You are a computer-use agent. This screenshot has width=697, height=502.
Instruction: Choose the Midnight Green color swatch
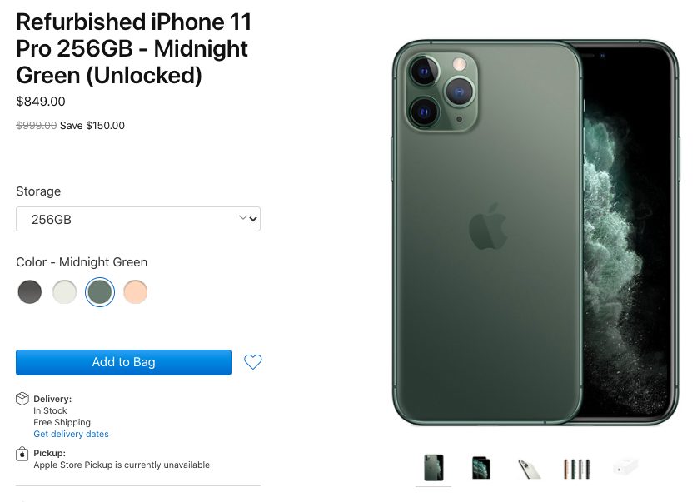click(x=100, y=292)
